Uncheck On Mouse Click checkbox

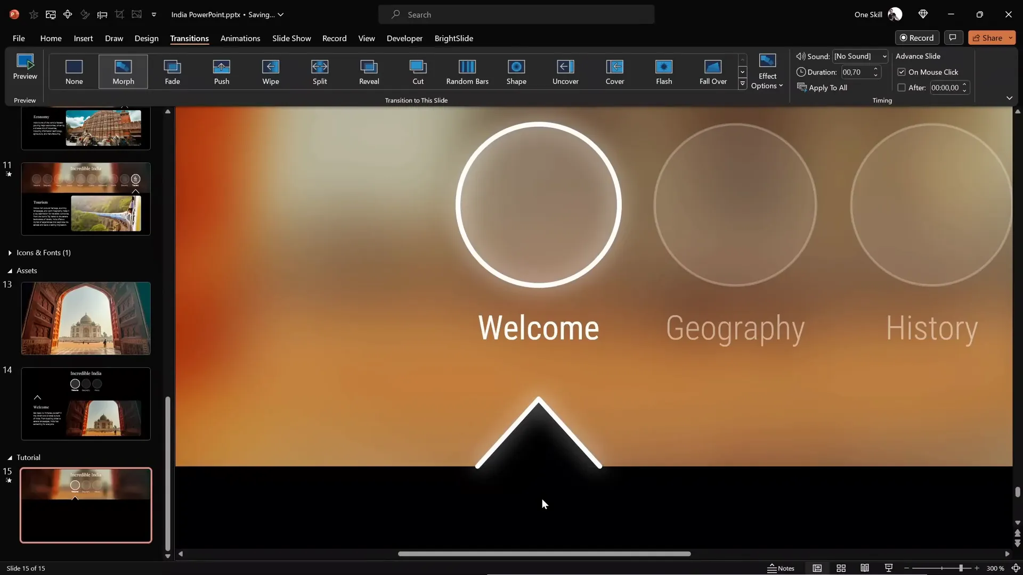(902, 72)
